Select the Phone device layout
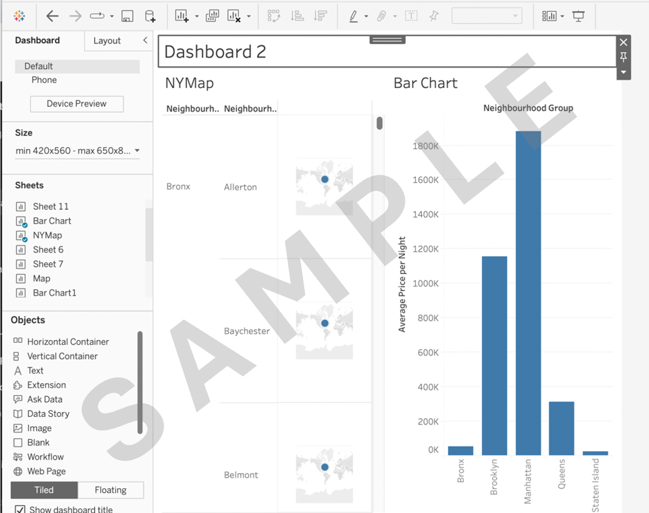This screenshot has height=513, width=649. 44,80
